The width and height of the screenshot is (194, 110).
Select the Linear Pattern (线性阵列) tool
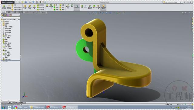(51, 6)
